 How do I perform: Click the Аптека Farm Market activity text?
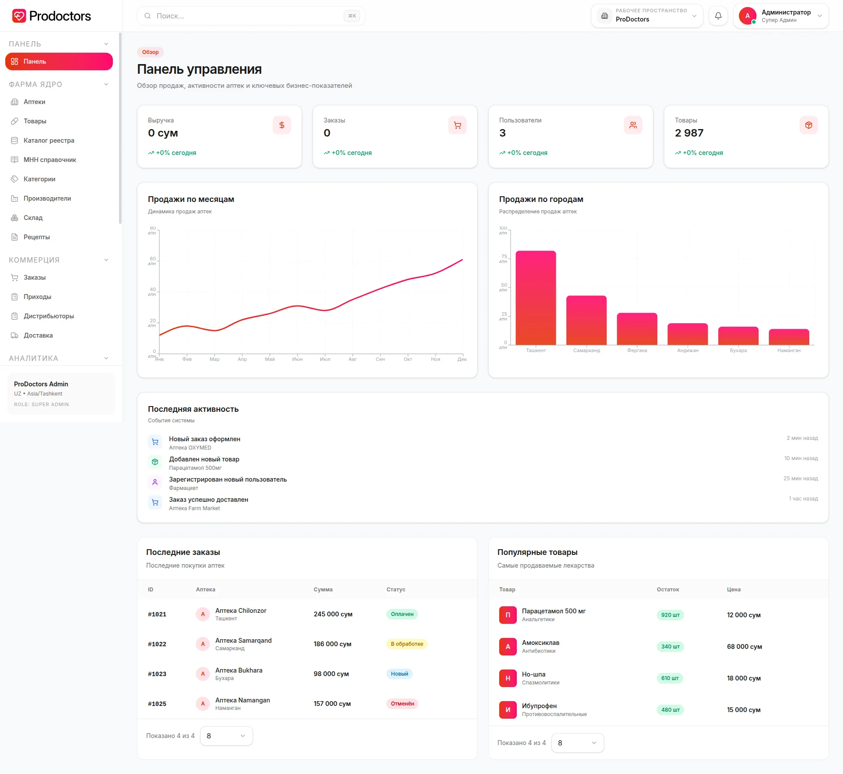point(195,508)
